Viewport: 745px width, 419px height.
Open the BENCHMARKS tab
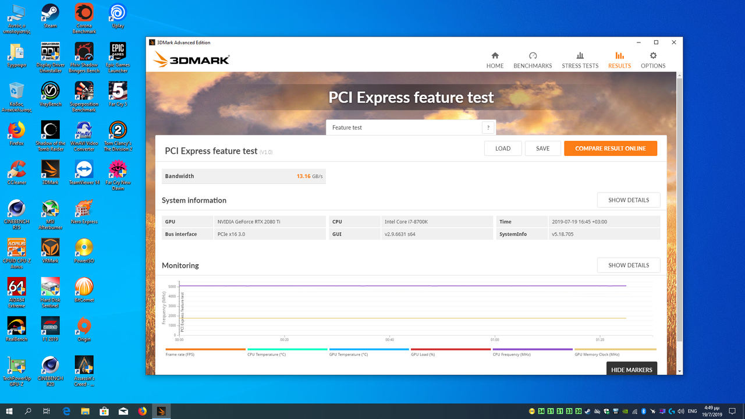pos(533,60)
